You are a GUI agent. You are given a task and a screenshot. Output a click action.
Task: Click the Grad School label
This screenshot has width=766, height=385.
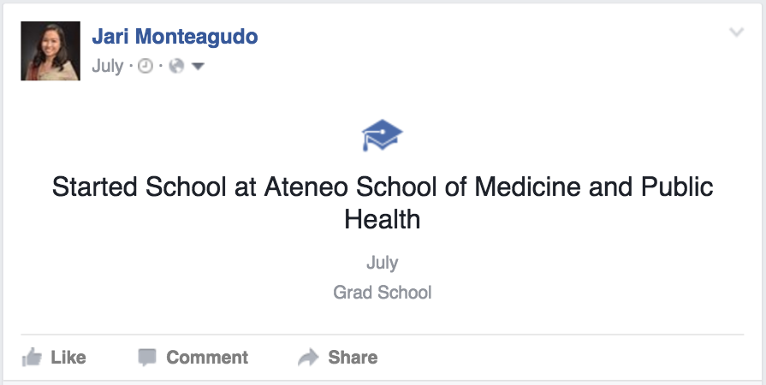click(x=383, y=293)
